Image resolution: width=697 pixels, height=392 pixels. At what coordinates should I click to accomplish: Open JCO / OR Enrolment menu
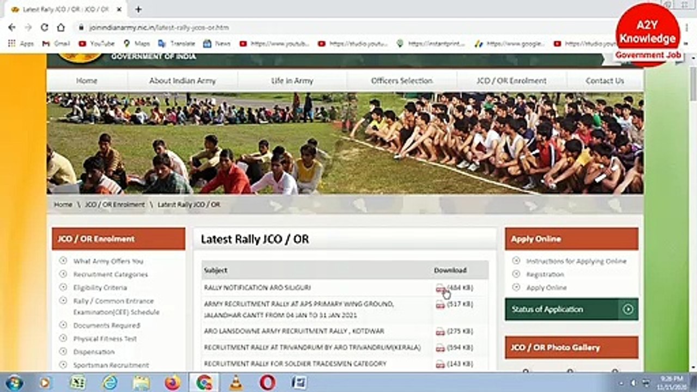(x=511, y=81)
